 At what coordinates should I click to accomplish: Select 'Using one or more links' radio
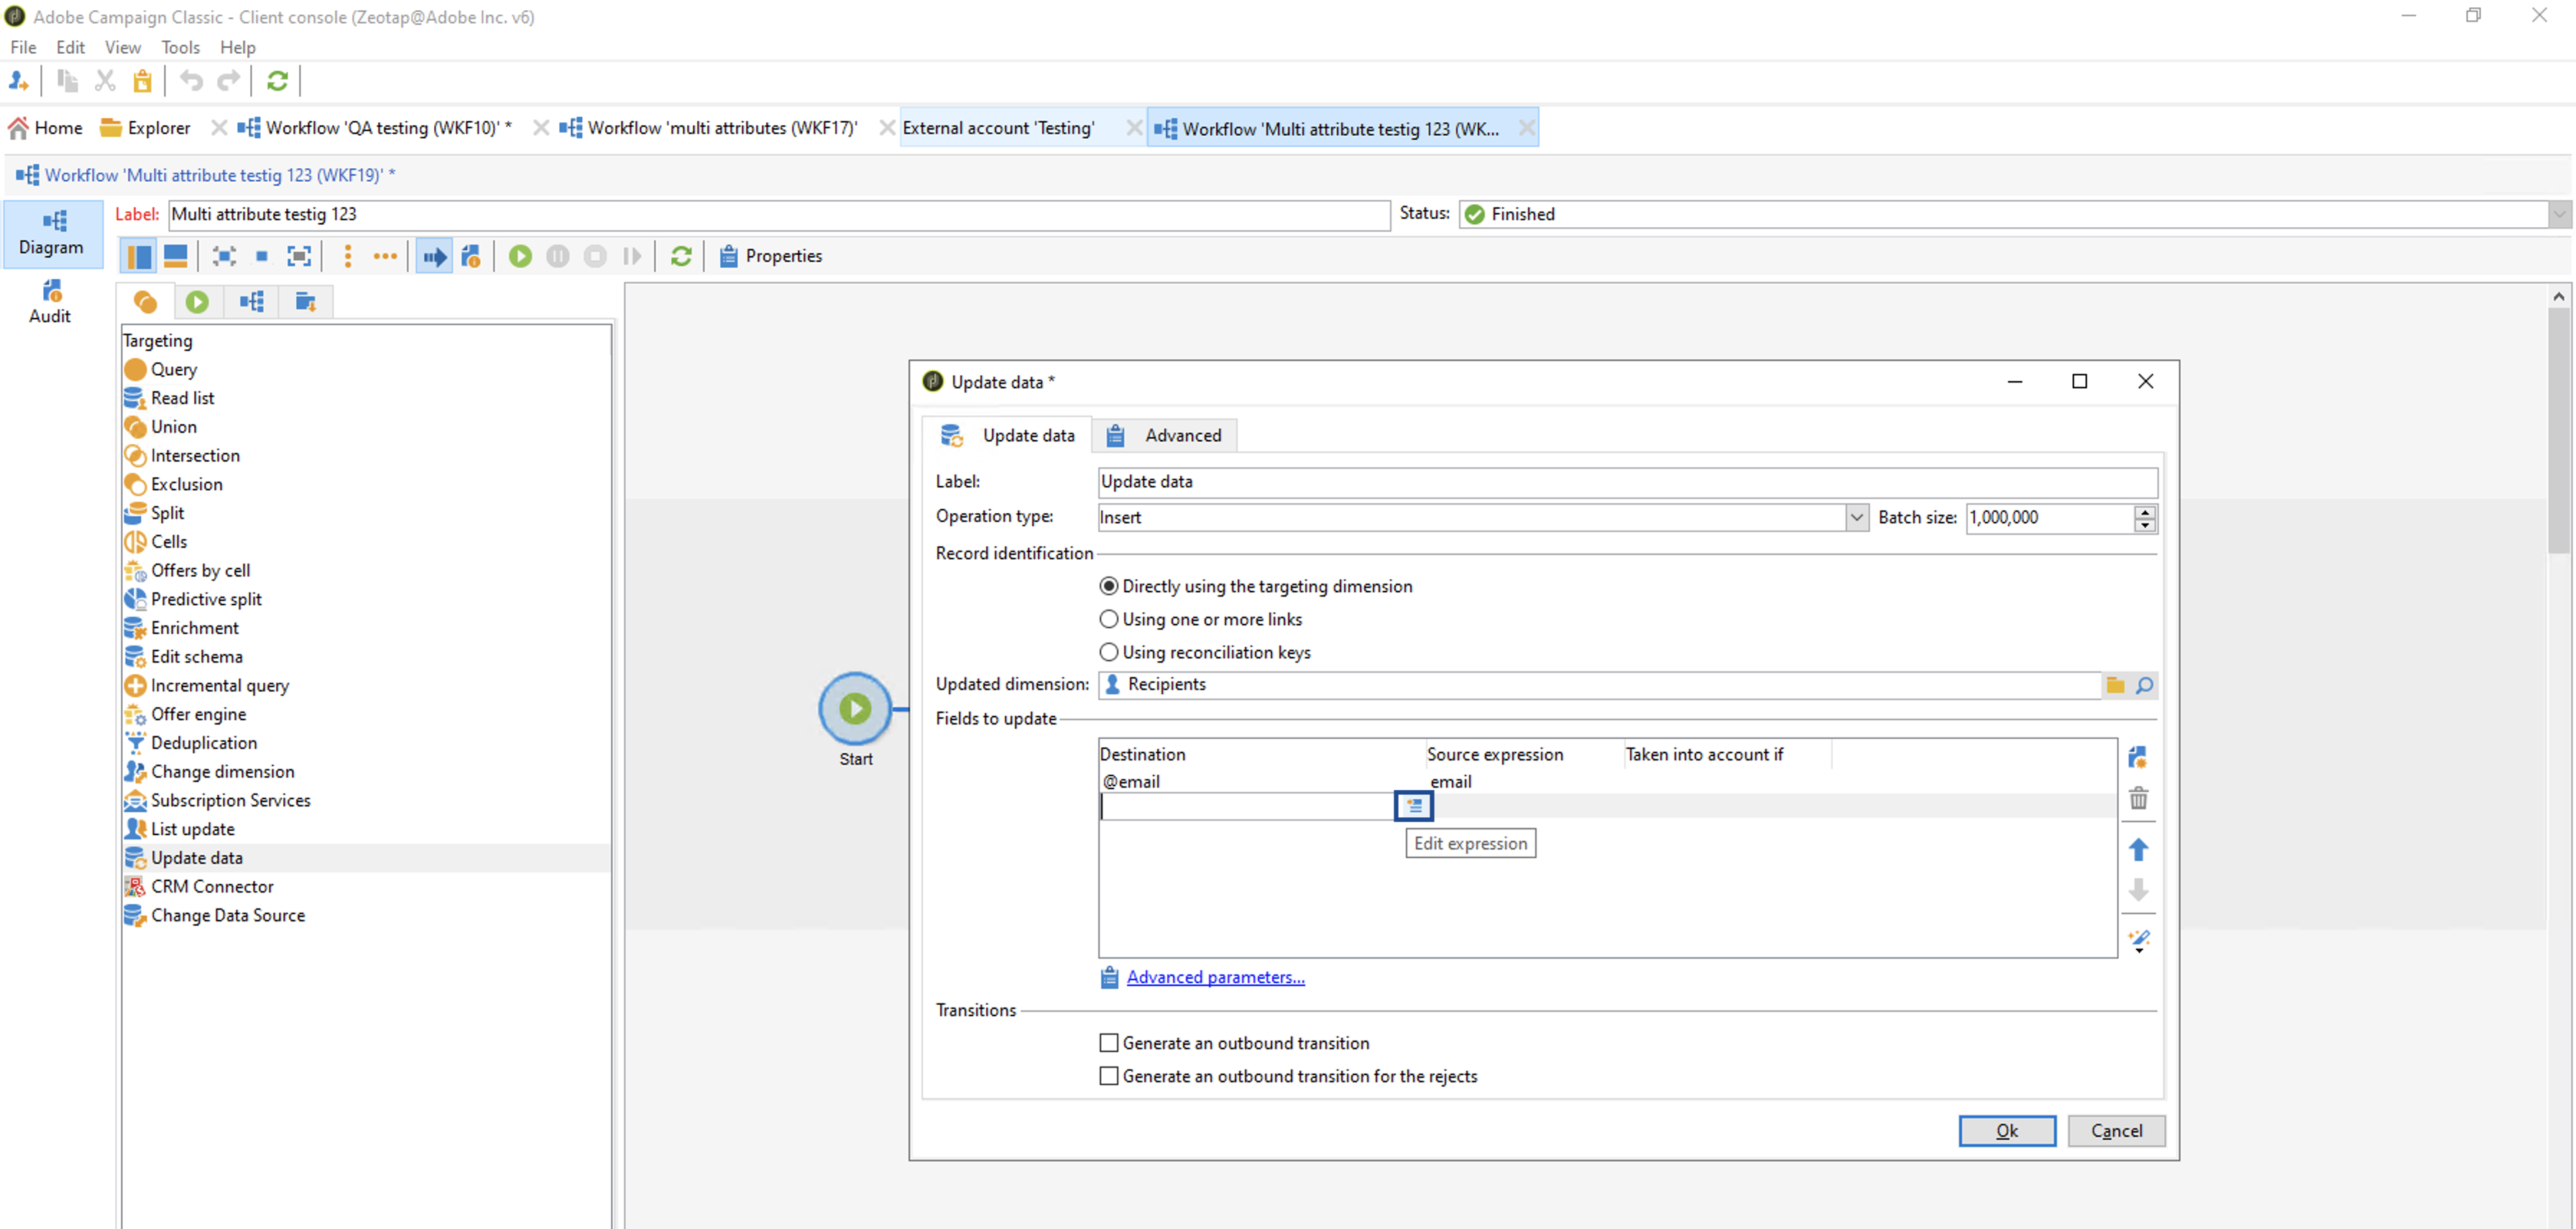click(1109, 619)
